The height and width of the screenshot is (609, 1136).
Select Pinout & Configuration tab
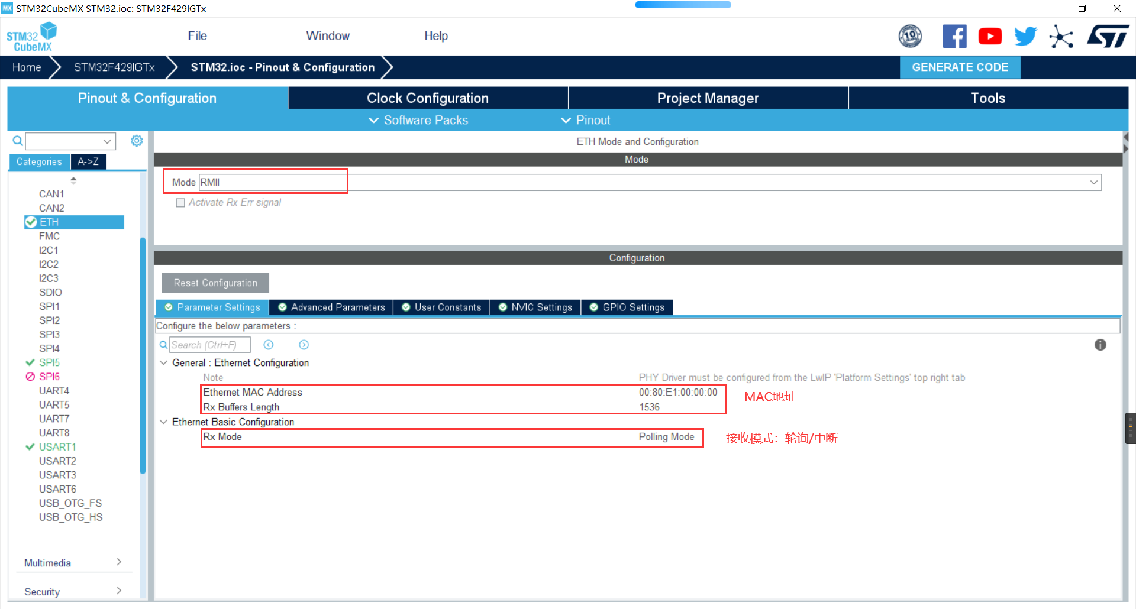tap(147, 98)
